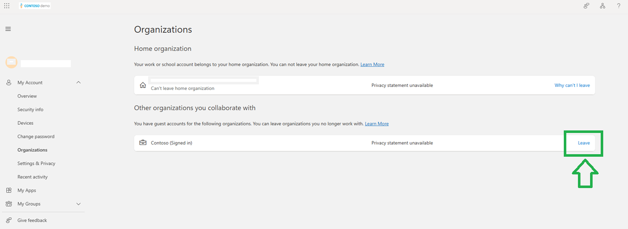This screenshot has width=628, height=229.
Task: Click the home organization house icon
Action: [x=143, y=85]
